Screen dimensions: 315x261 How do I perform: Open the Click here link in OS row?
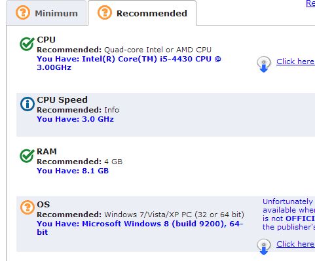pos(295,244)
